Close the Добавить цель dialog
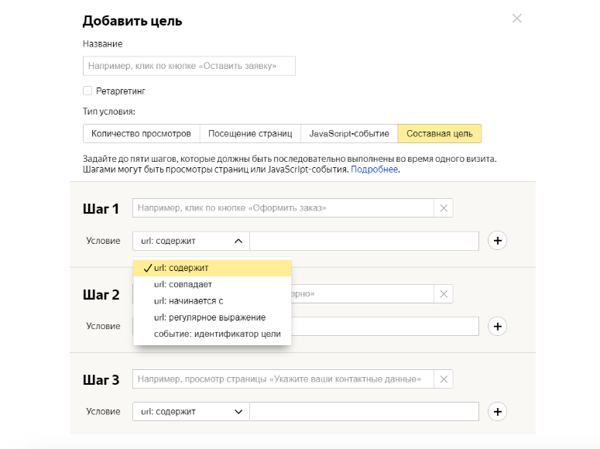600x449 pixels. (x=517, y=19)
